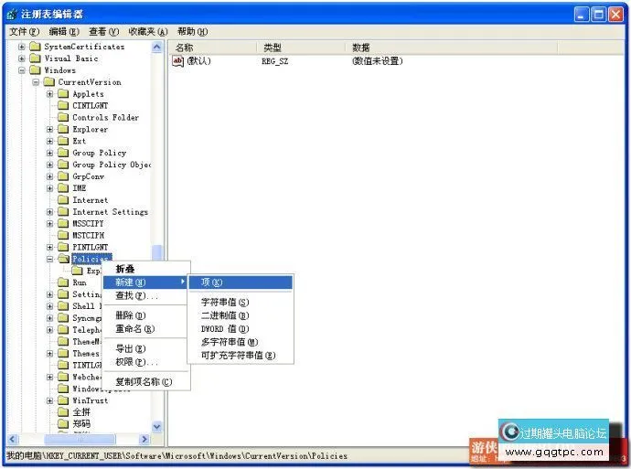The width and height of the screenshot is (631, 469).
Task: Click the MSTCIPH folder icon
Action: click(63, 235)
